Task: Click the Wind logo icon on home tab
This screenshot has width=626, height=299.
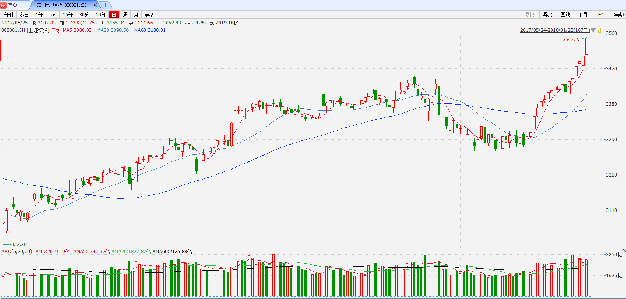Action: [x=4, y=5]
